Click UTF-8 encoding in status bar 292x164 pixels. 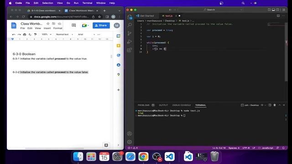pyautogui.click(x=246, y=148)
